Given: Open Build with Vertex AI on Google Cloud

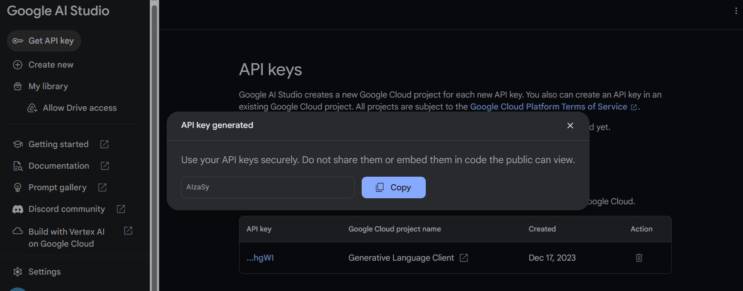Looking at the screenshot, I should pos(66,237).
